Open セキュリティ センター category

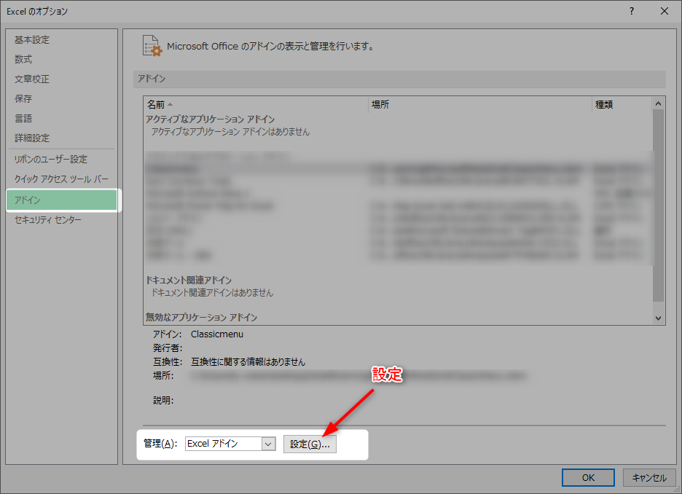click(48, 219)
